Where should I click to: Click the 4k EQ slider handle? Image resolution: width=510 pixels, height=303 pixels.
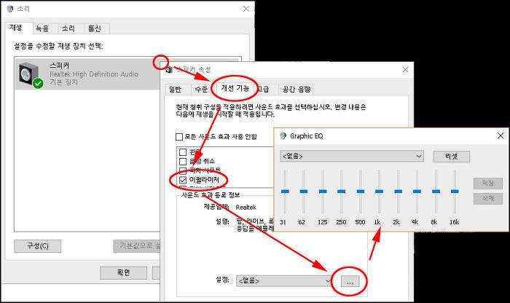tap(417, 192)
